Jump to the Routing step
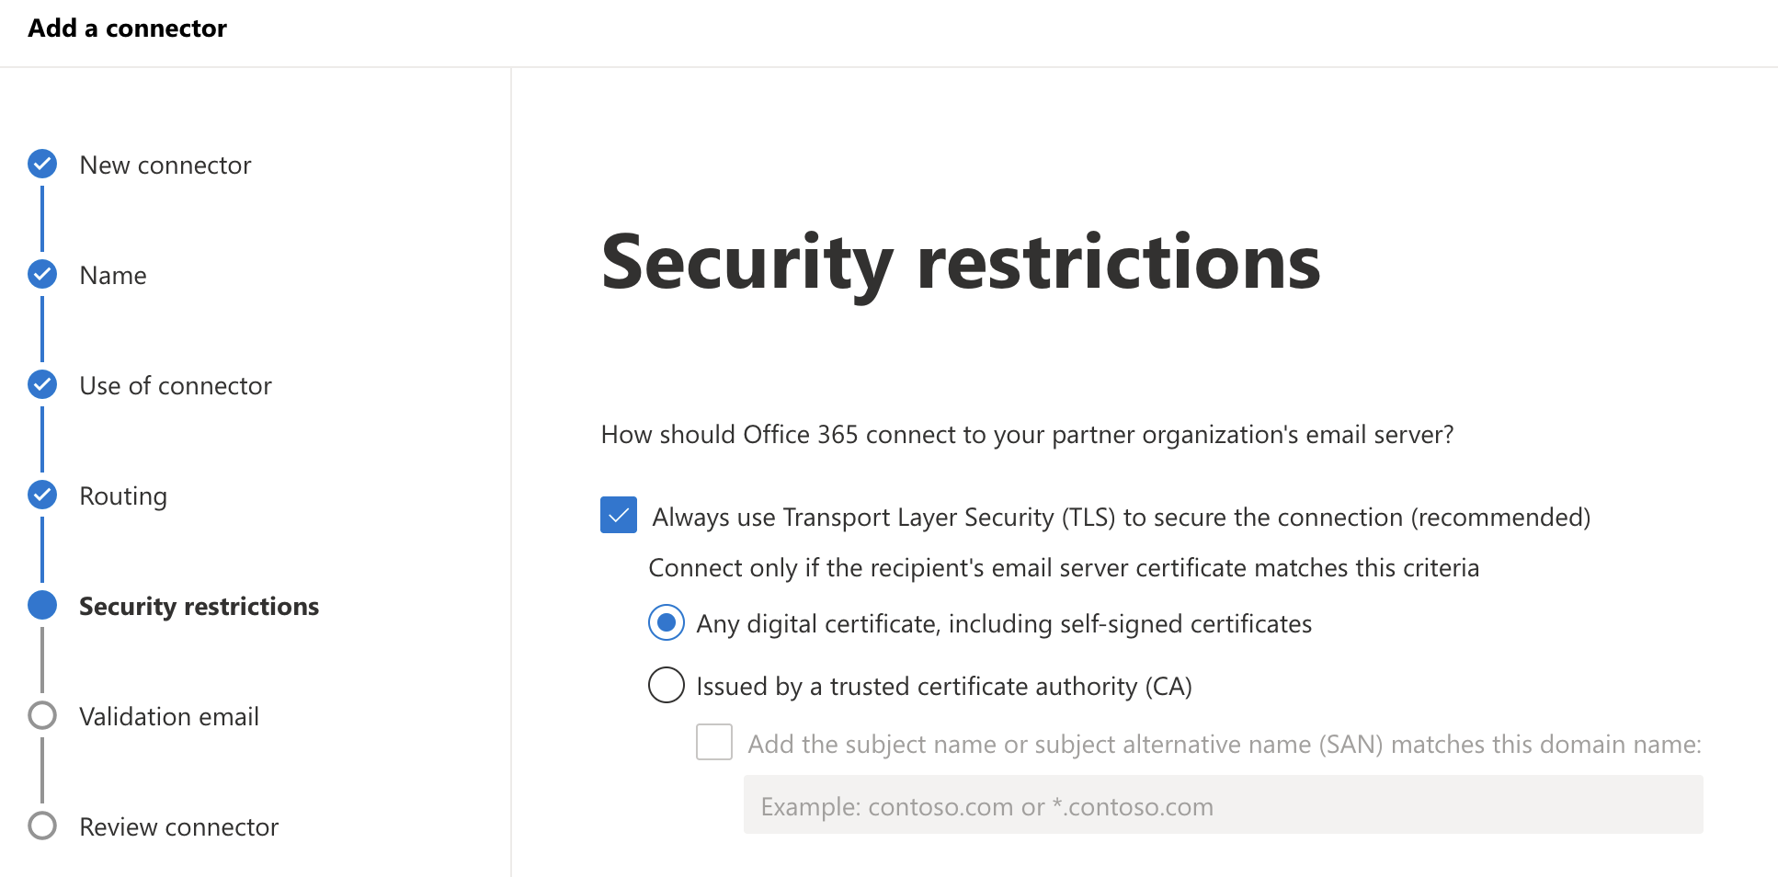This screenshot has height=877, width=1778. tap(122, 495)
